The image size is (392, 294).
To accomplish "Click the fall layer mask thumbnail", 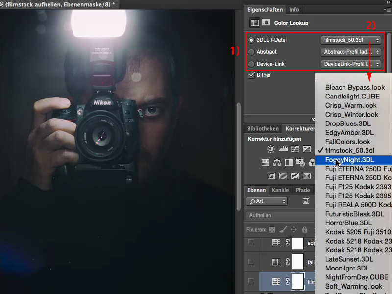I will pos(297,262).
